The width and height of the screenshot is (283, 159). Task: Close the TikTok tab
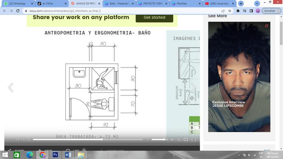(65, 4)
